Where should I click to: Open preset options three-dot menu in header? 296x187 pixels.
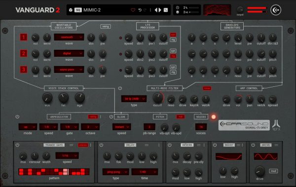point(150,10)
